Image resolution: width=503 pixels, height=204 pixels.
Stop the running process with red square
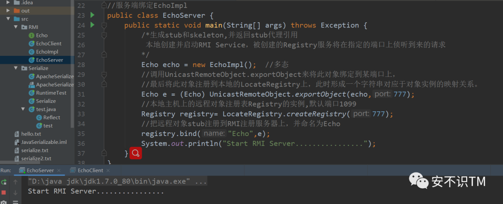pos(4,192)
